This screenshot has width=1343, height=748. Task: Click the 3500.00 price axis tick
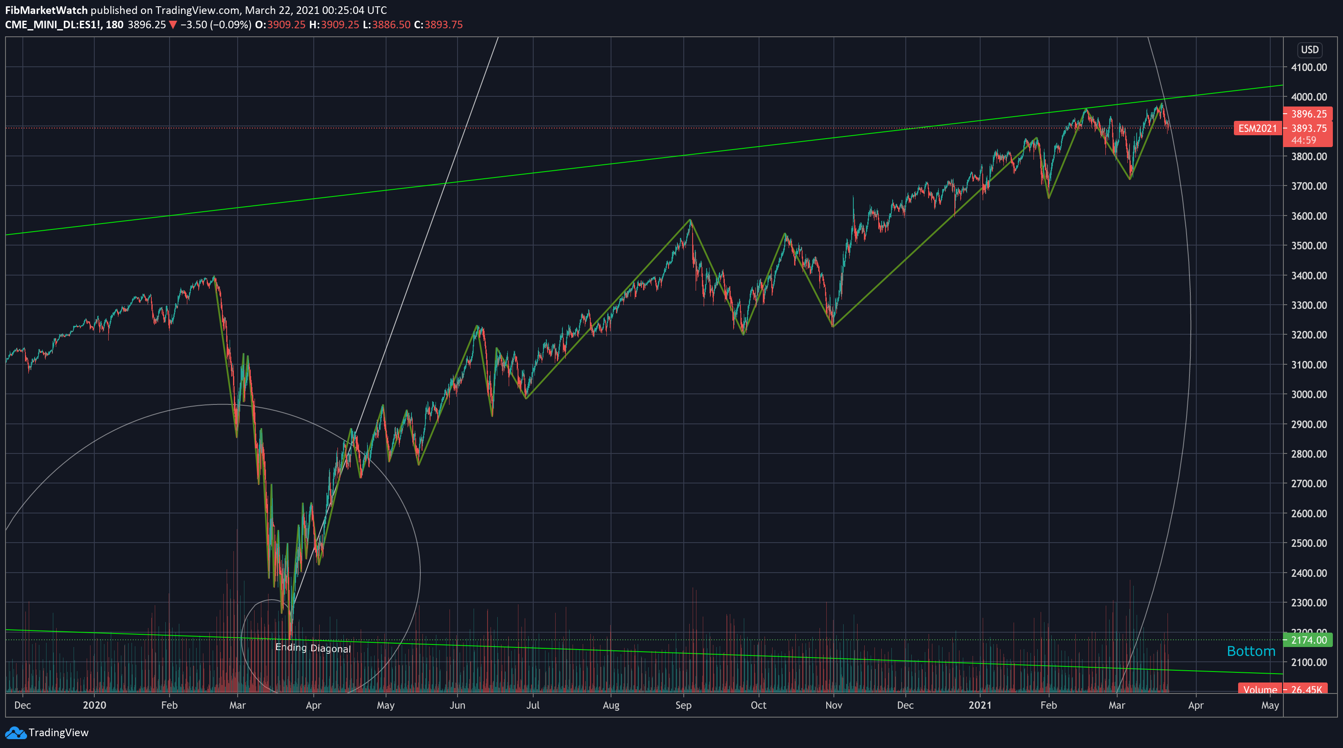point(1309,246)
